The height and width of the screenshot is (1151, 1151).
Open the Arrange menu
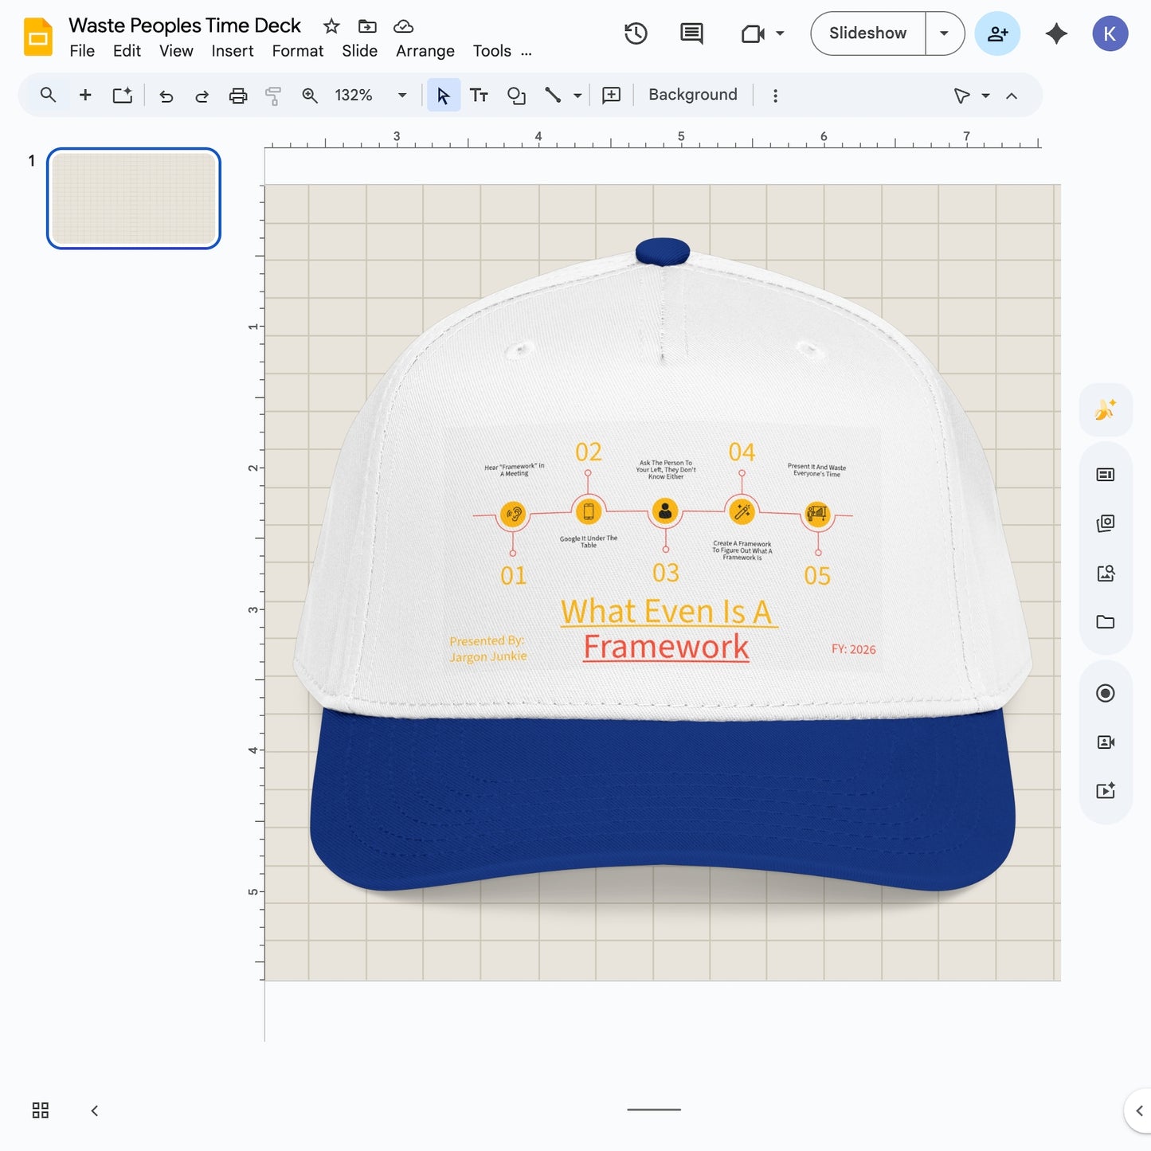(x=425, y=51)
